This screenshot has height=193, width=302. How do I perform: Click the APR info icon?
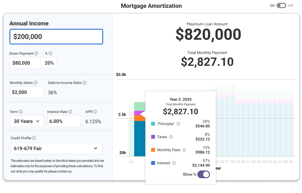[x=95, y=112]
